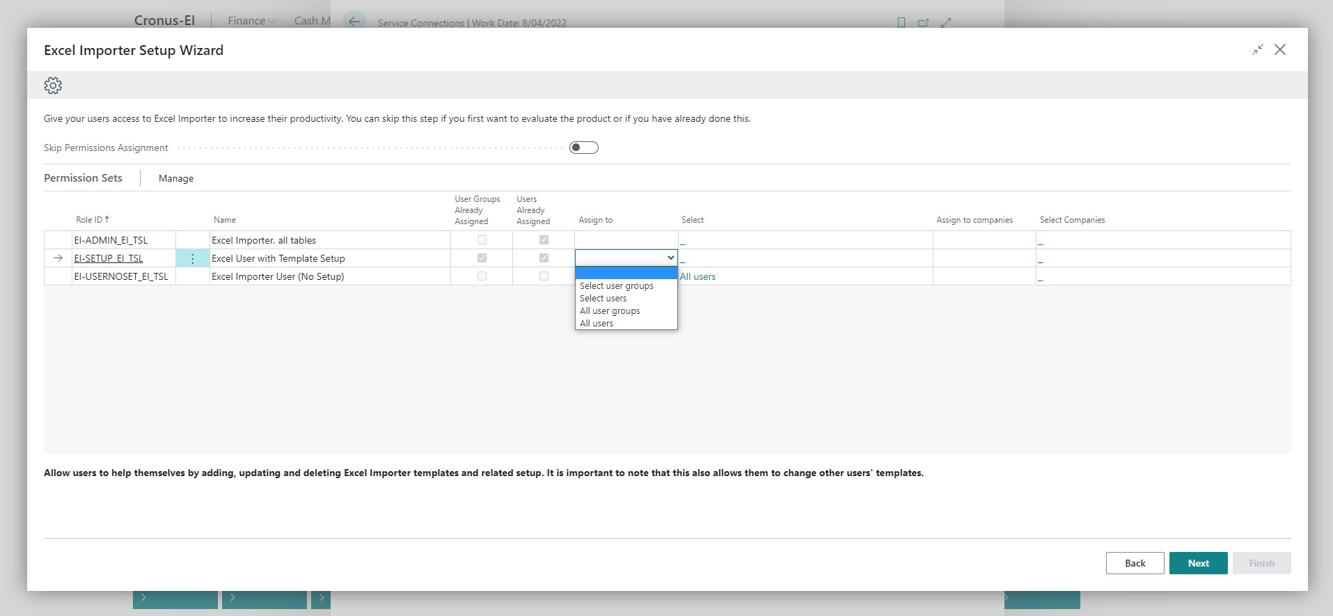Image resolution: width=1333 pixels, height=616 pixels.
Task: Click the disabled Finish button
Action: [x=1261, y=563]
